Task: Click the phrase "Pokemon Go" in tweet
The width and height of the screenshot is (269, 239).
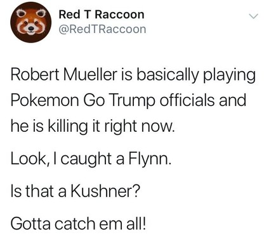Action: pyautogui.click(x=58, y=100)
